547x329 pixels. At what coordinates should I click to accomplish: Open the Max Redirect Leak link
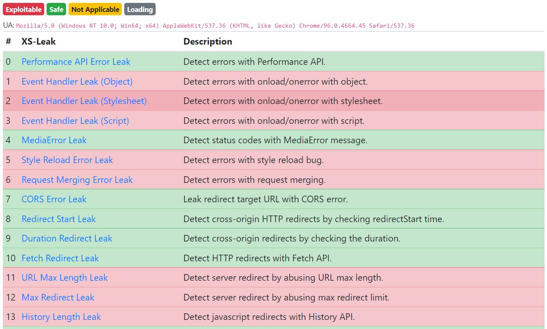pos(58,298)
